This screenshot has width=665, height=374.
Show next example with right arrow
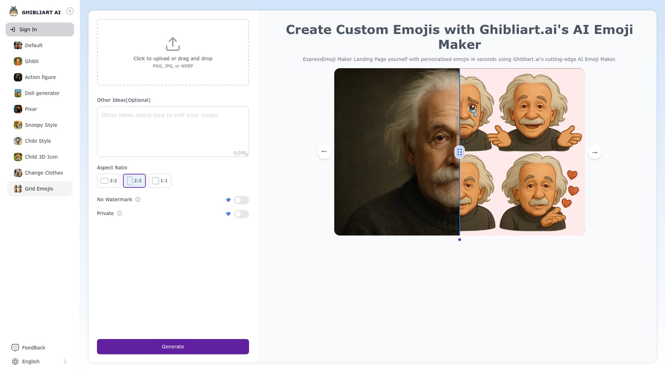(x=595, y=153)
